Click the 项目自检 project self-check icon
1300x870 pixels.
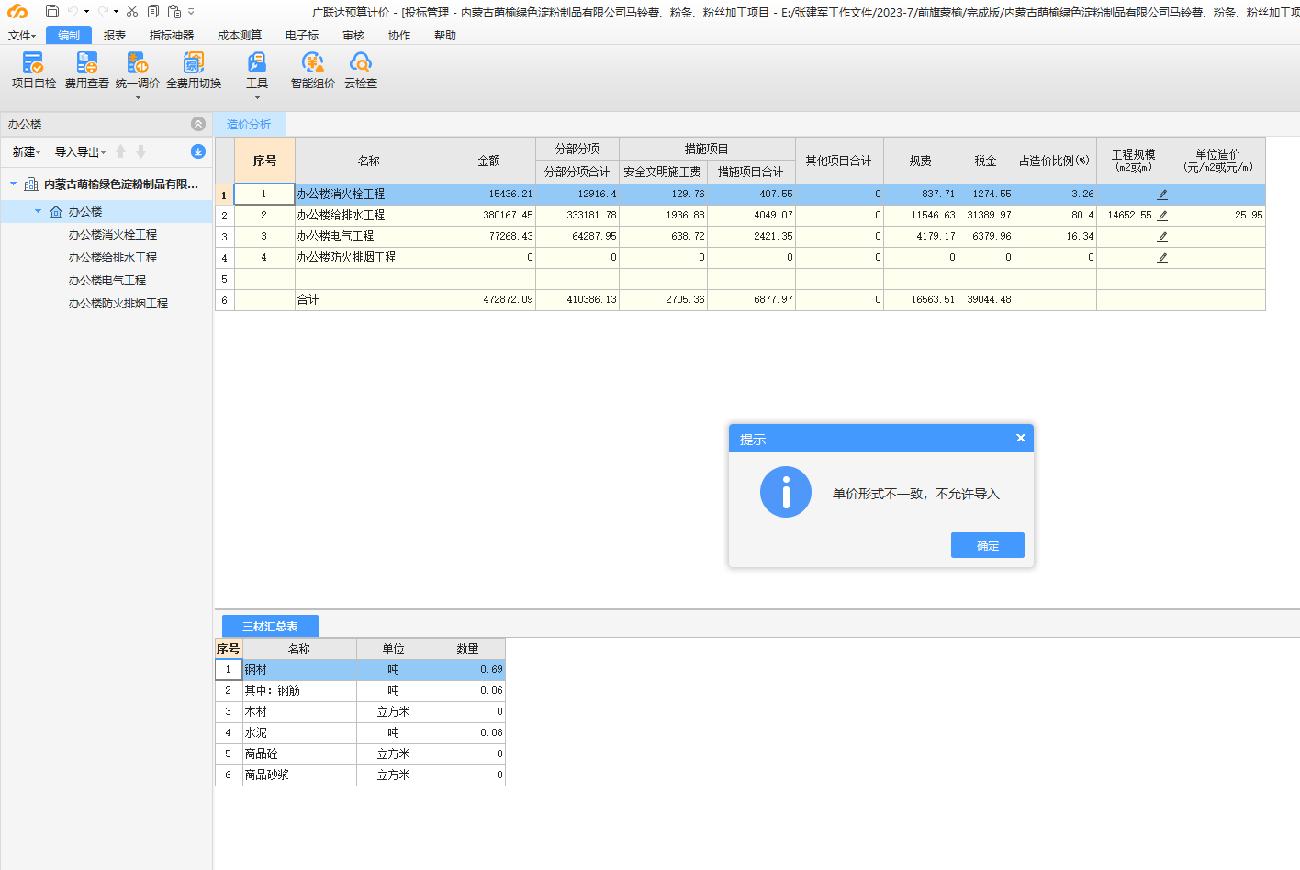click(33, 62)
